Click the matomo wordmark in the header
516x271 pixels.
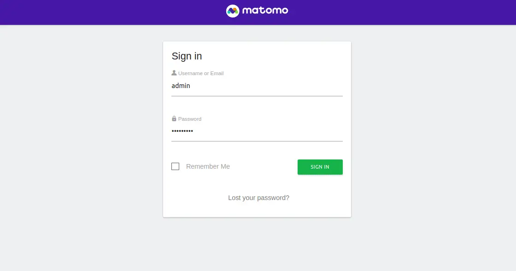pos(265,11)
